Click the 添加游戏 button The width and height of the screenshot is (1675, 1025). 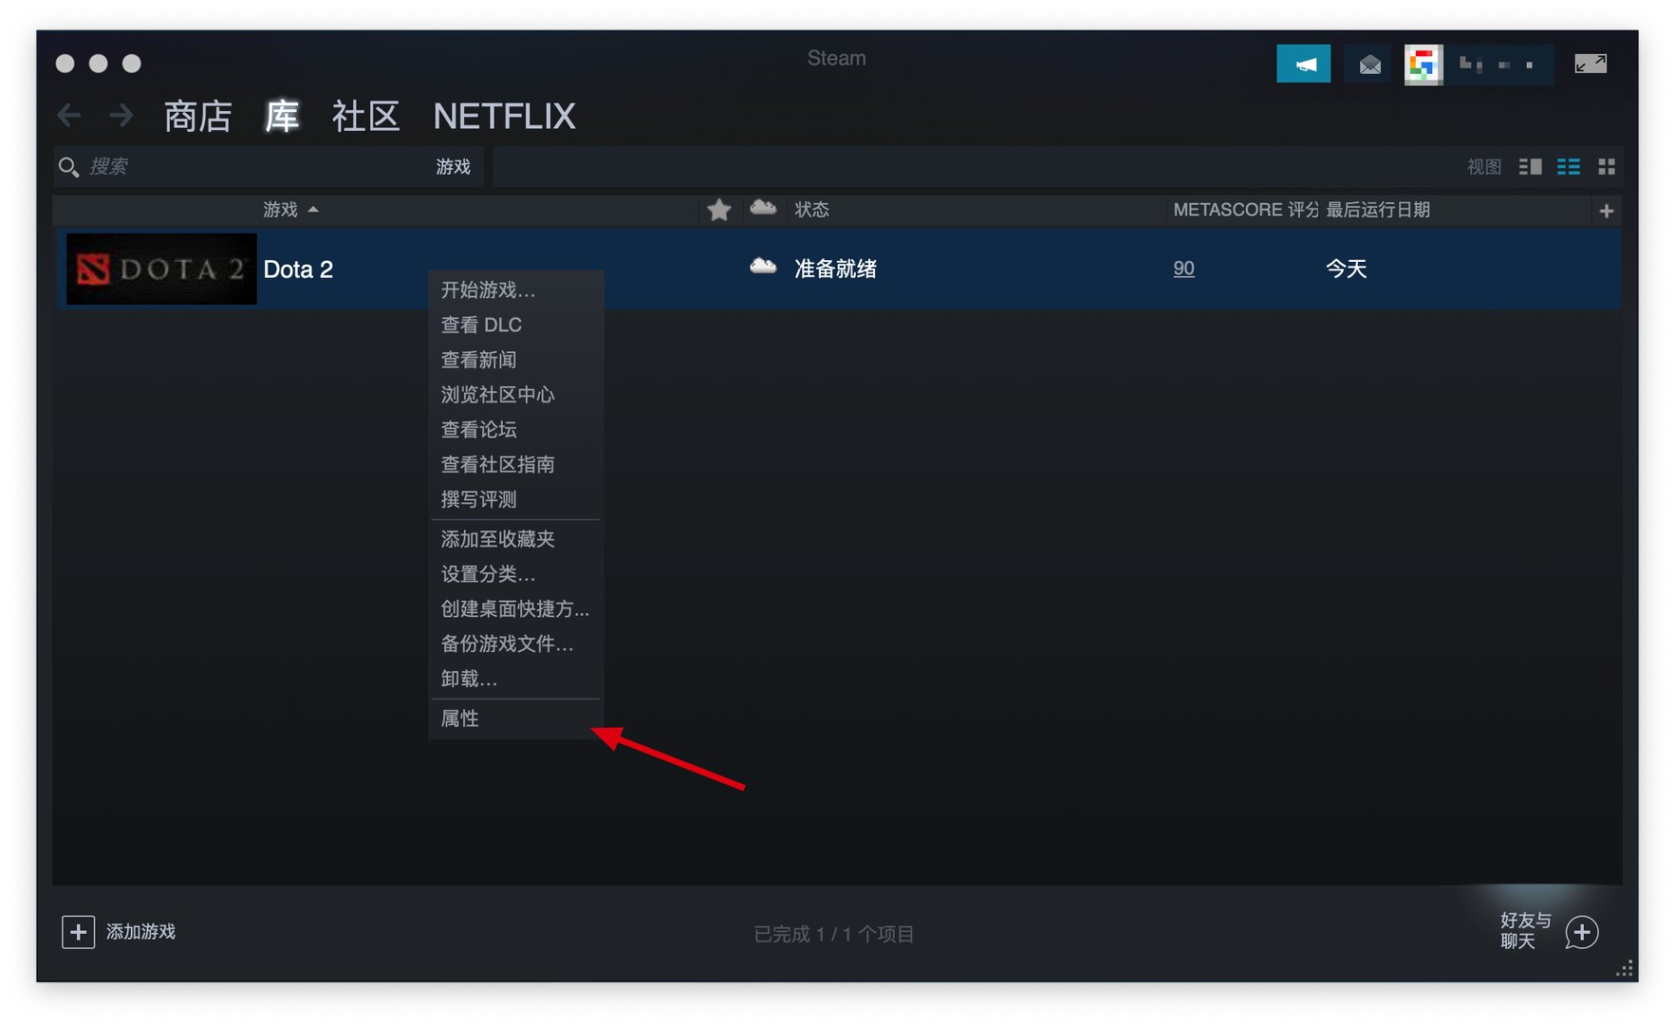click(x=120, y=932)
